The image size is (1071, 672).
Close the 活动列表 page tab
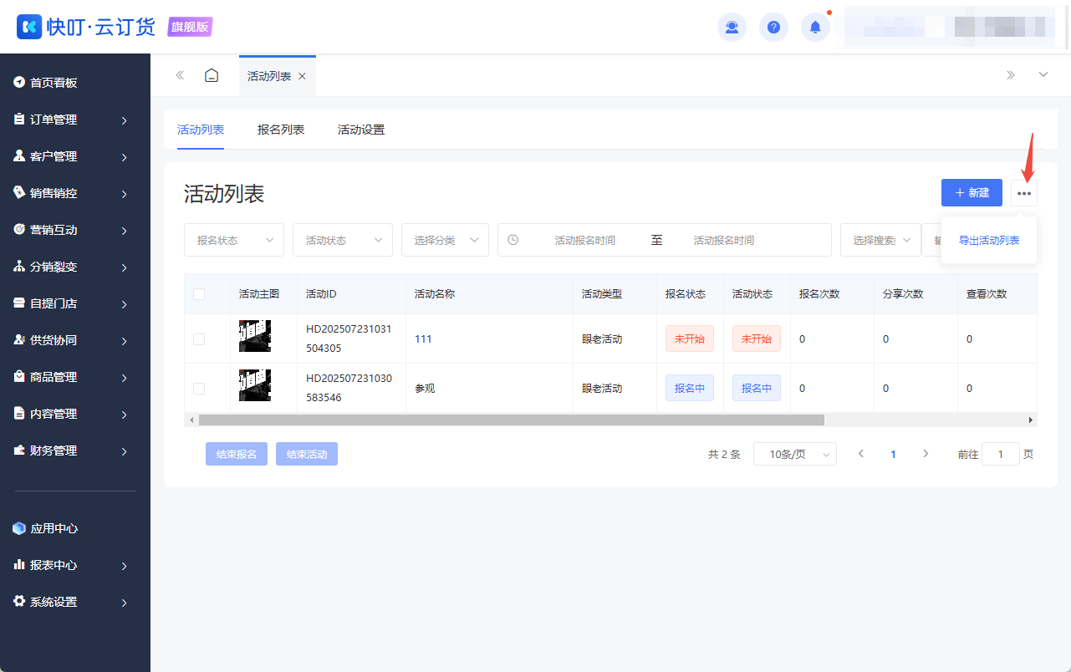point(302,76)
